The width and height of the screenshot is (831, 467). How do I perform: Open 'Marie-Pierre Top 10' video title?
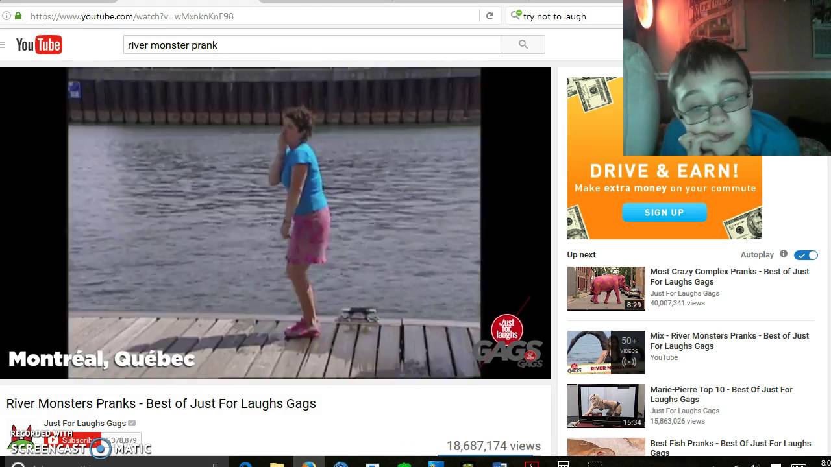[x=721, y=394]
